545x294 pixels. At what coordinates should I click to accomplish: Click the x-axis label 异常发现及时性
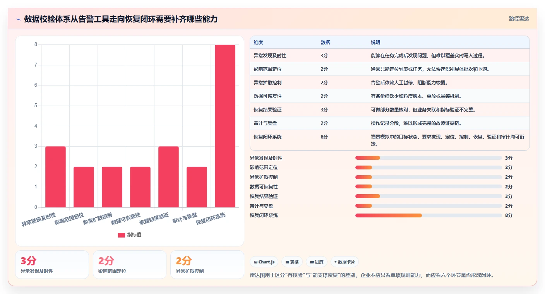(38, 219)
